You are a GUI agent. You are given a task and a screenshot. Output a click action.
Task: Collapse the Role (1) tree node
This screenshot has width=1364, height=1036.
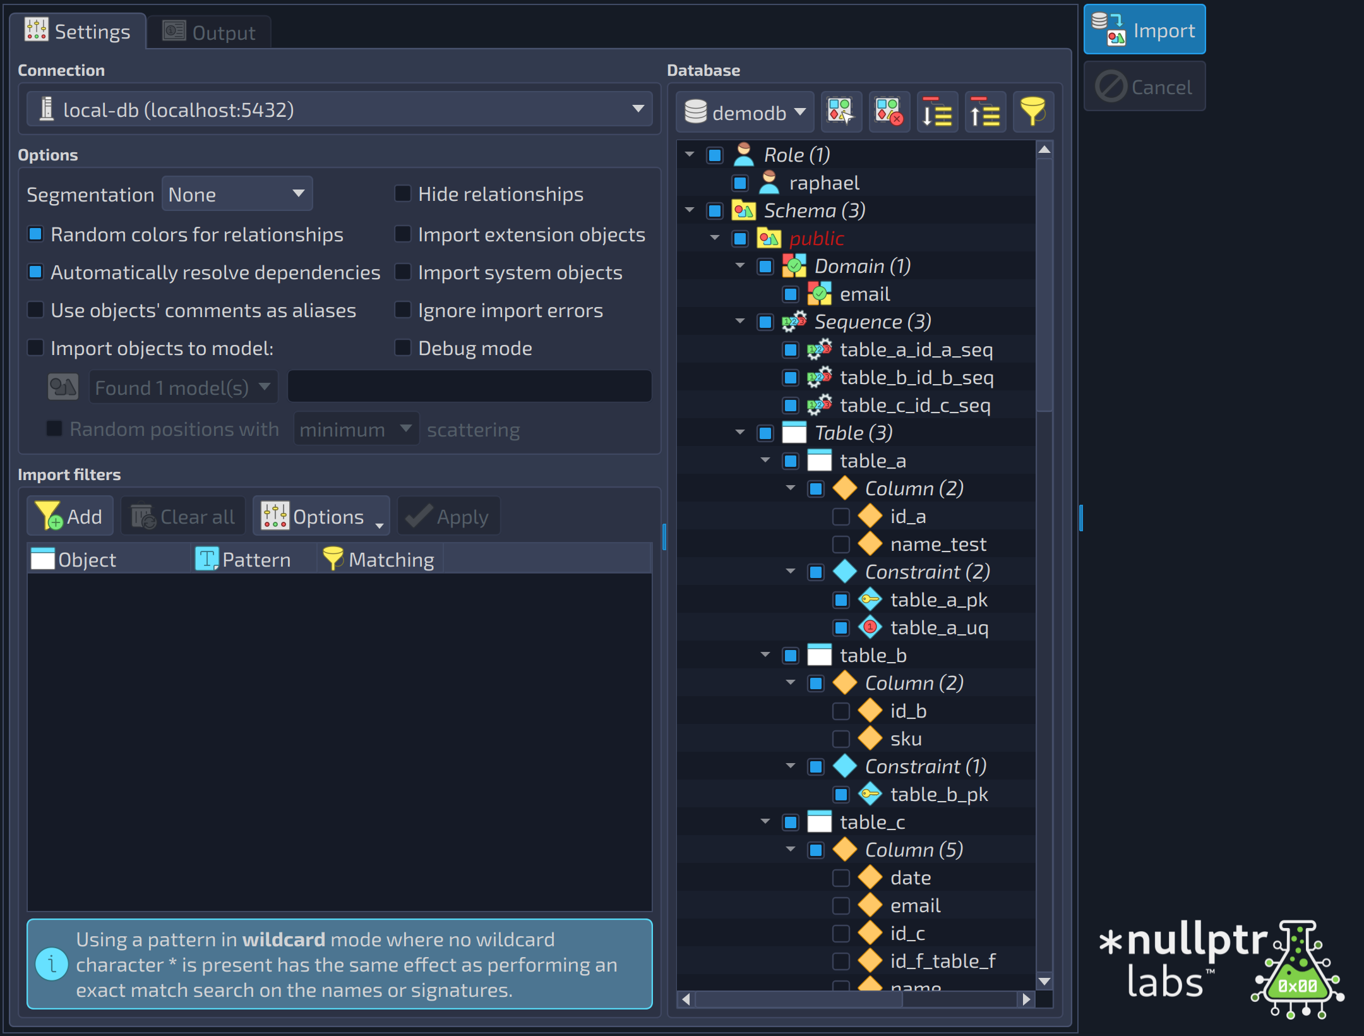[x=690, y=155]
